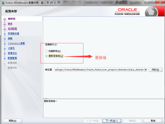The height and width of the screenshot is (124, 165).
Task: Click the 计算机 step bullet icon
Action: [x=5, y=48]
